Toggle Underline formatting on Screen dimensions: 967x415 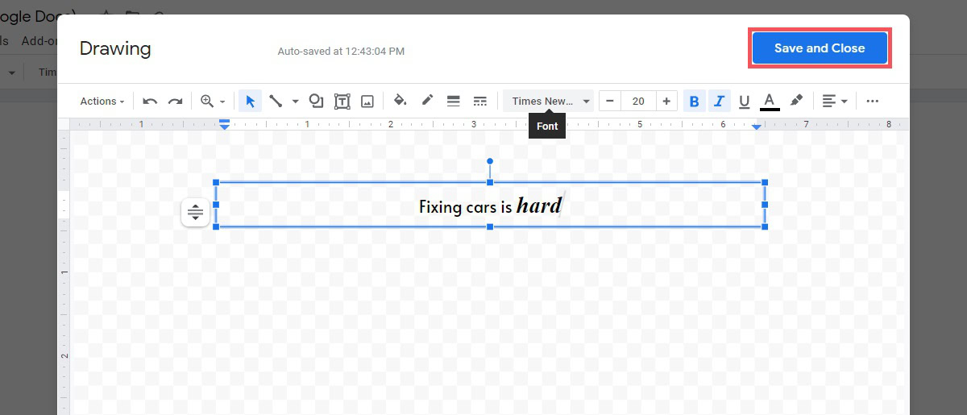coord(744,101)
